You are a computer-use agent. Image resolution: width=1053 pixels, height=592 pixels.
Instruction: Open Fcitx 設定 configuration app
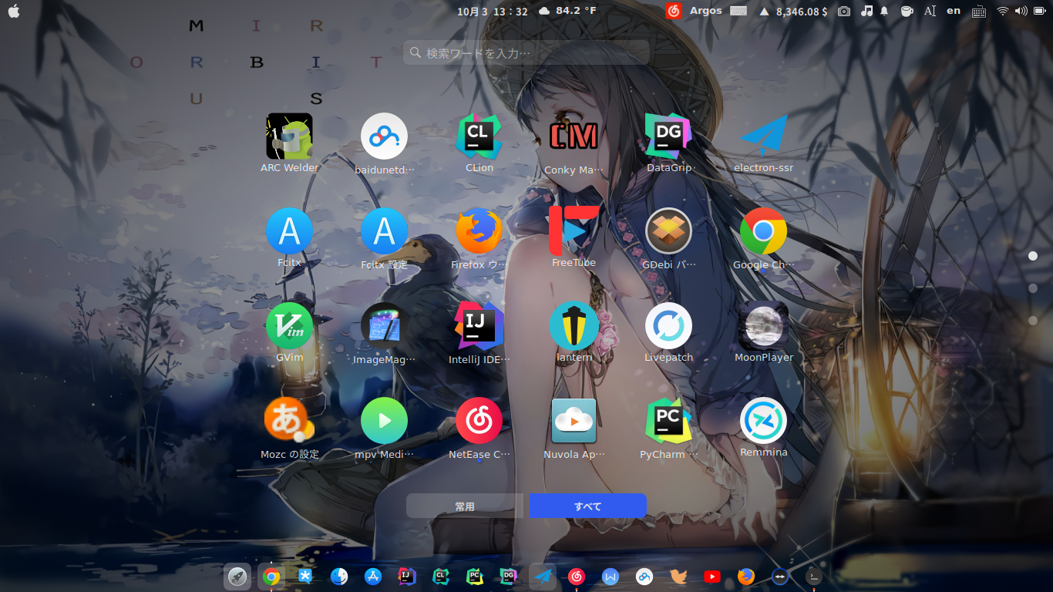coord(384,231)
